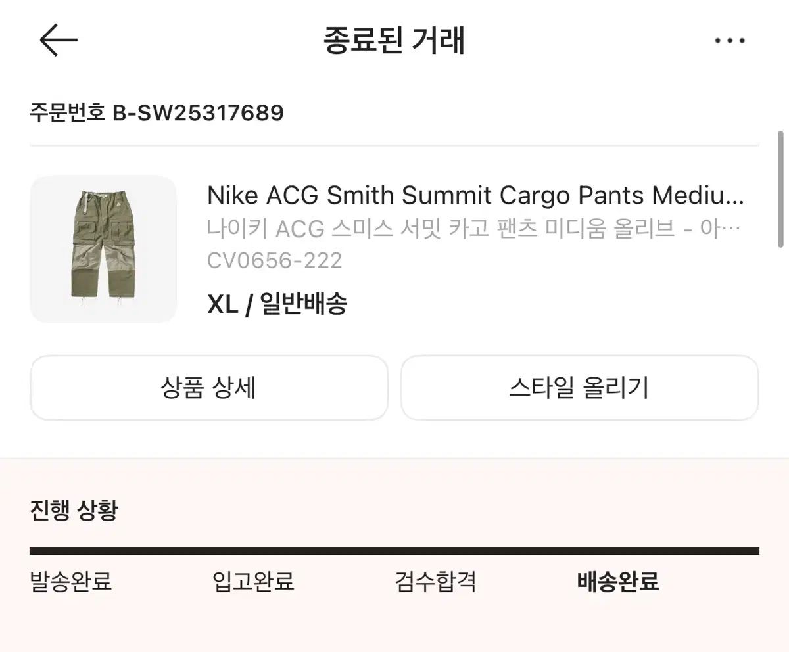Tap the 일반배송 delivery type text
This screenshot has width=789, height=652.
pos(304,304)
